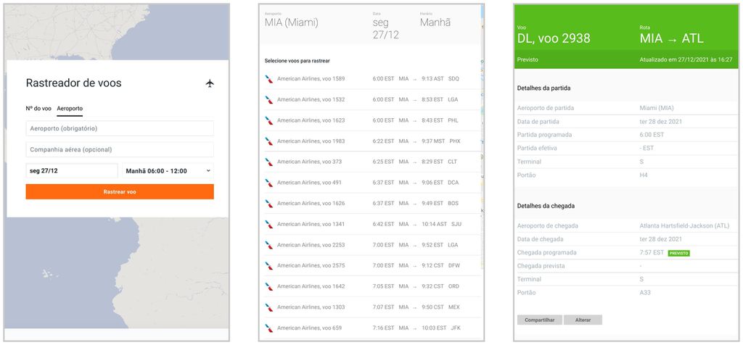Click the MIA → ATL route heading
This screenshot has width=743, height=345.
(x=671, y=39)
